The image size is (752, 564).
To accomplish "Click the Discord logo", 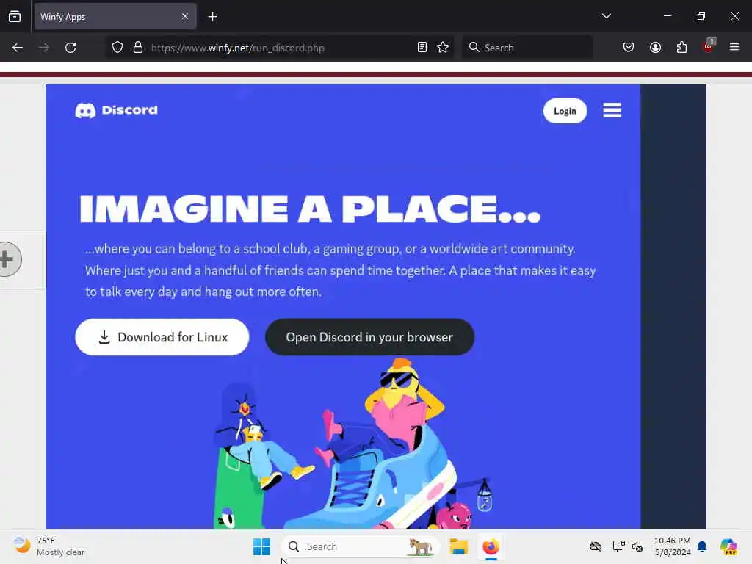I will pyautogui.click(x=116, y=110).
